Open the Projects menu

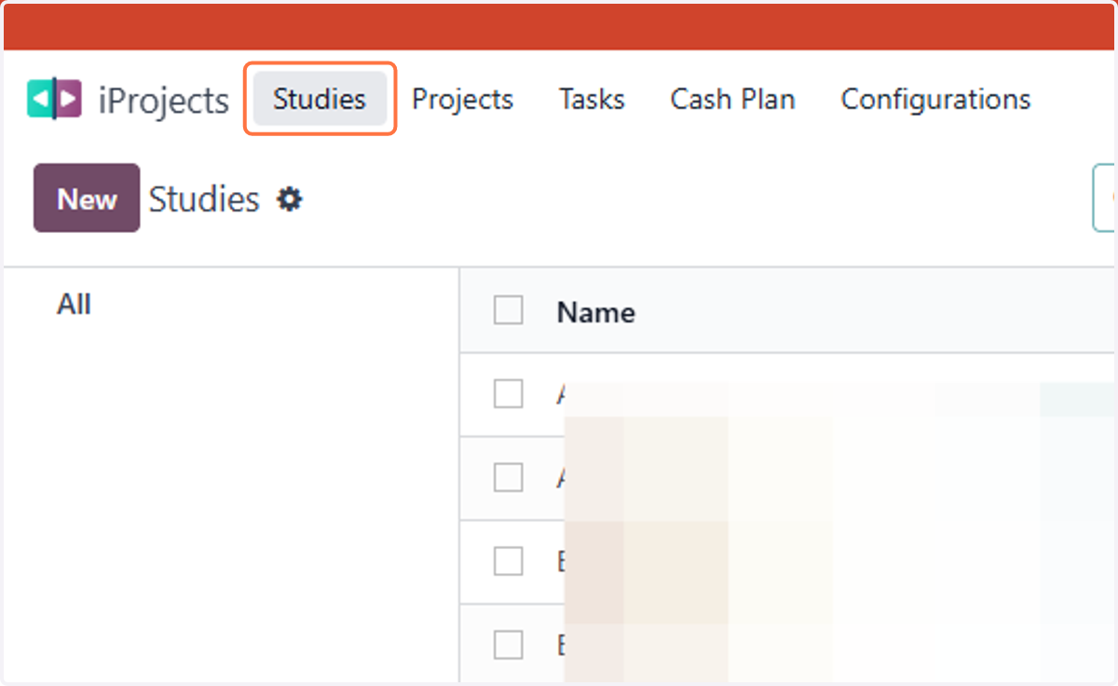tap(462, 99)
